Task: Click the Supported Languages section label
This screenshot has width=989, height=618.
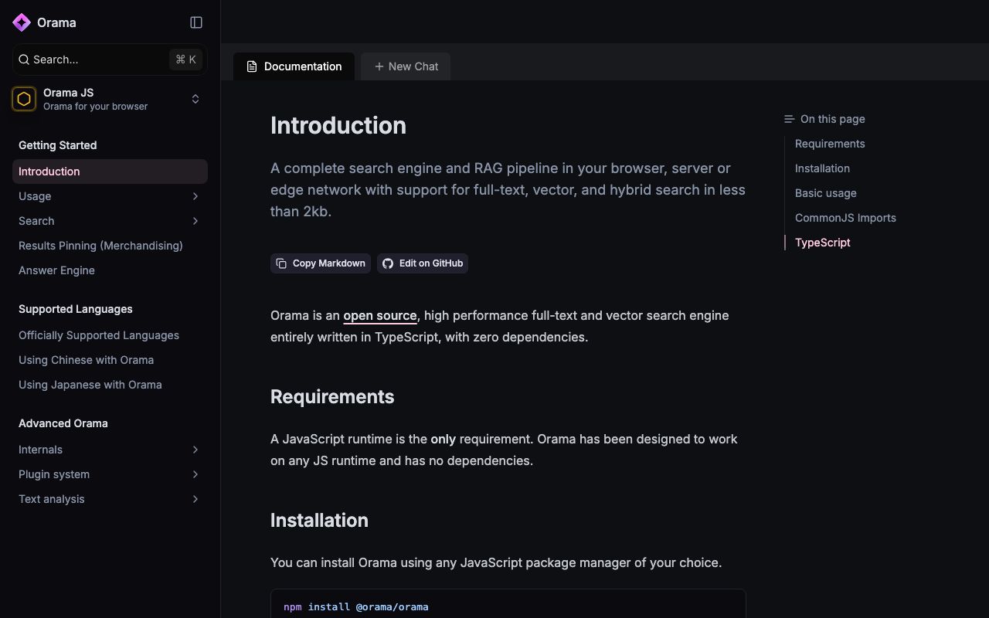Action: click(76, 309)
